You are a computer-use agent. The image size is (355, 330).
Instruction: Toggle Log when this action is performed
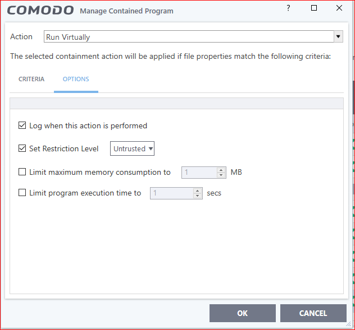pos(22,126)
